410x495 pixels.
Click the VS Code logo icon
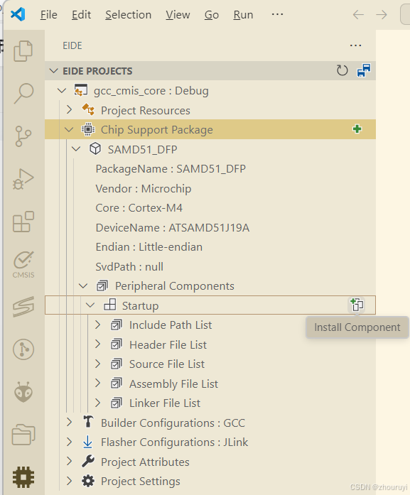[x=18, y=14]
